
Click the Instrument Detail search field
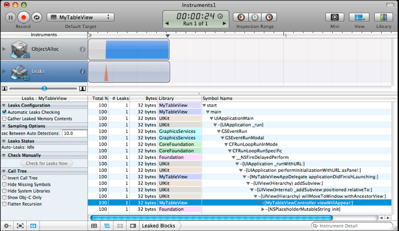(352, 225)
